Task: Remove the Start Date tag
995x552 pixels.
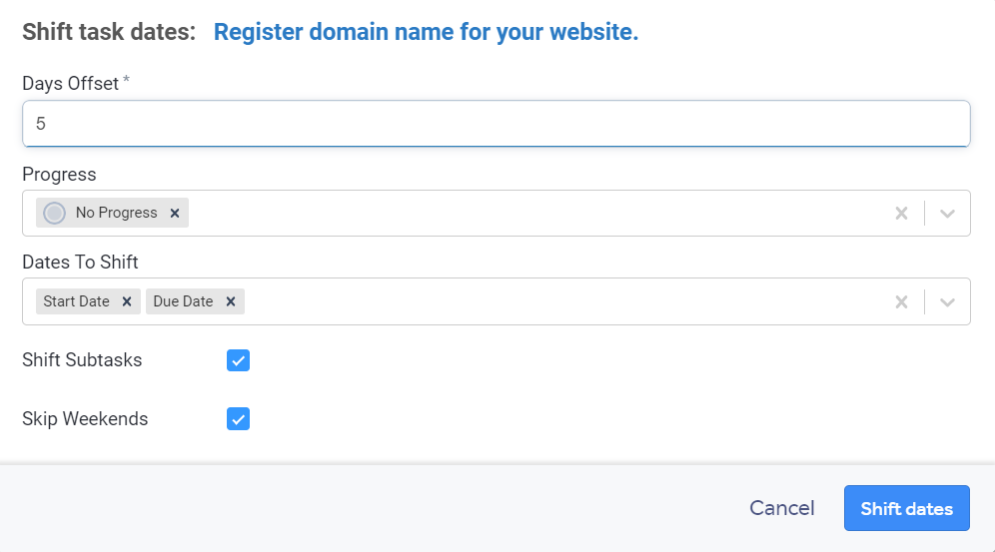Action: [127, 301]
